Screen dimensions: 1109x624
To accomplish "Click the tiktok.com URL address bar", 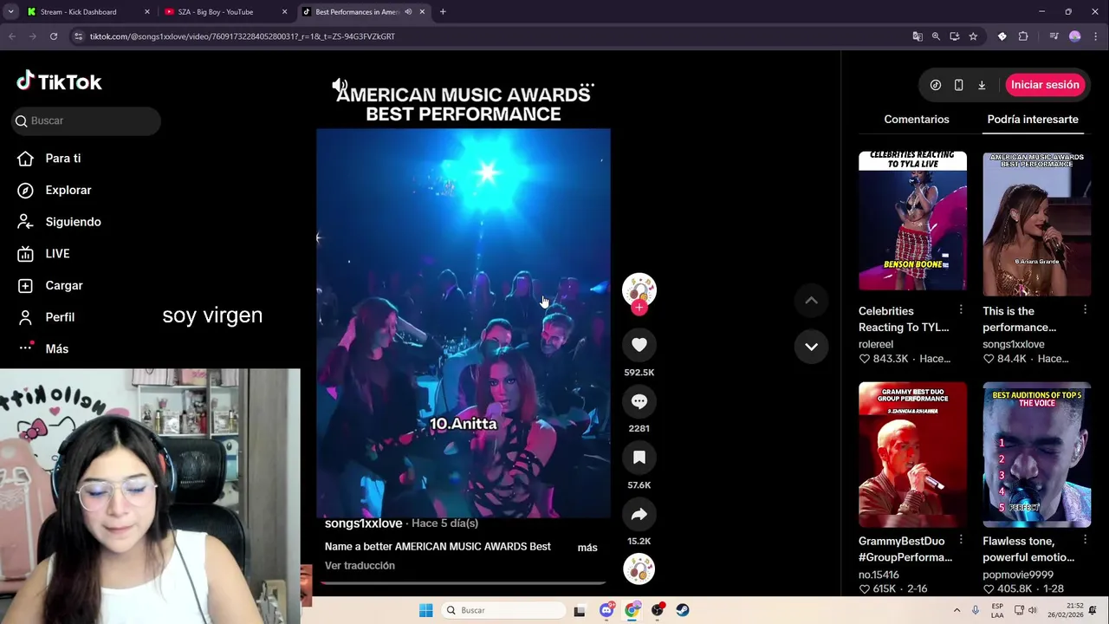I will (x=243, y=36).
